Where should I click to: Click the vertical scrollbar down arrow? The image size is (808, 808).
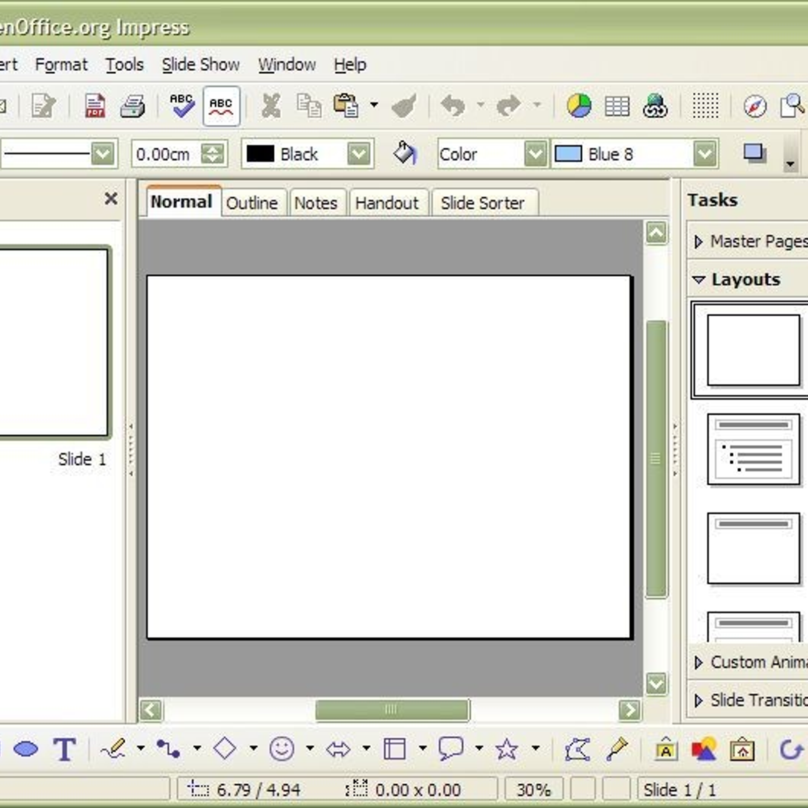656,684
